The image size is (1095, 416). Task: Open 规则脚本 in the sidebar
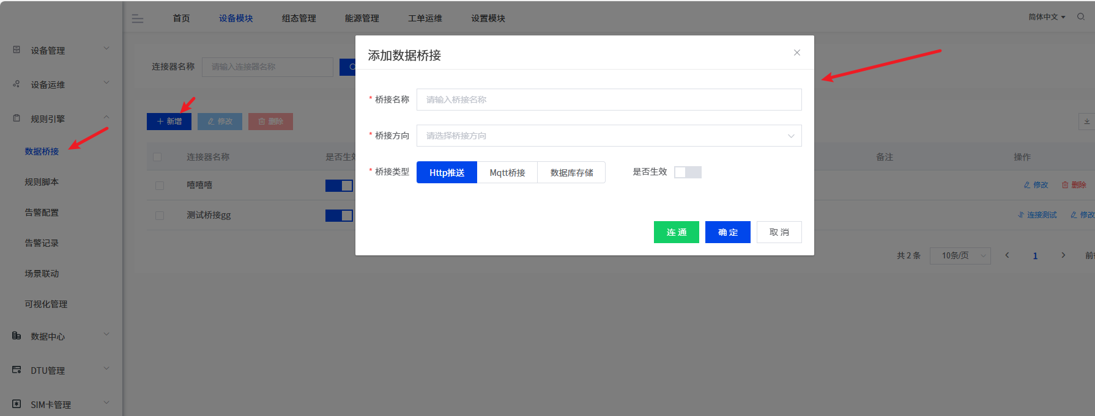(42, 181)
